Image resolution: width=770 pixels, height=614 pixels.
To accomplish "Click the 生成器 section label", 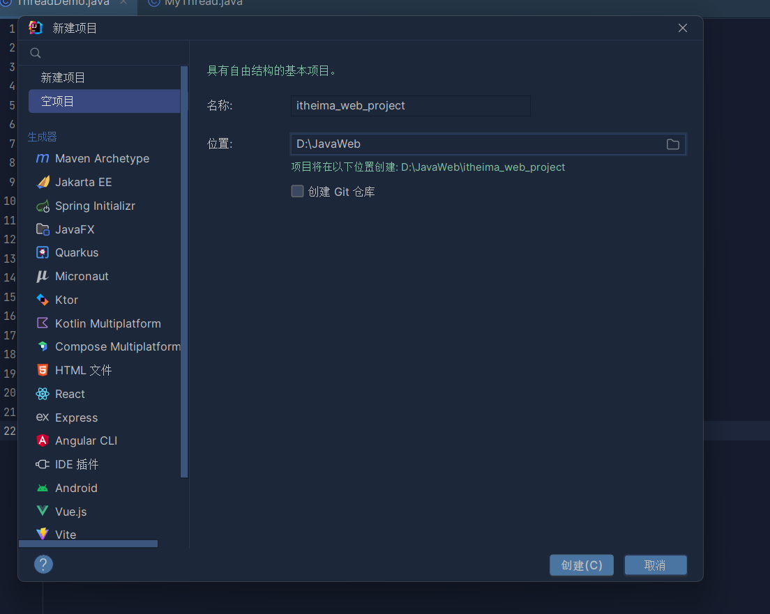I will pos(43,137).
